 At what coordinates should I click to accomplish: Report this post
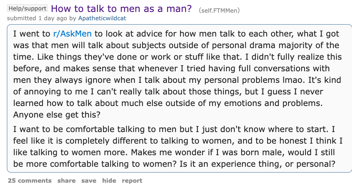132,181
